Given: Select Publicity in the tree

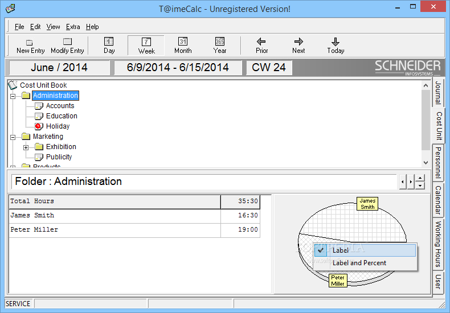Looking at the screenshot, I should pos(59,157).
